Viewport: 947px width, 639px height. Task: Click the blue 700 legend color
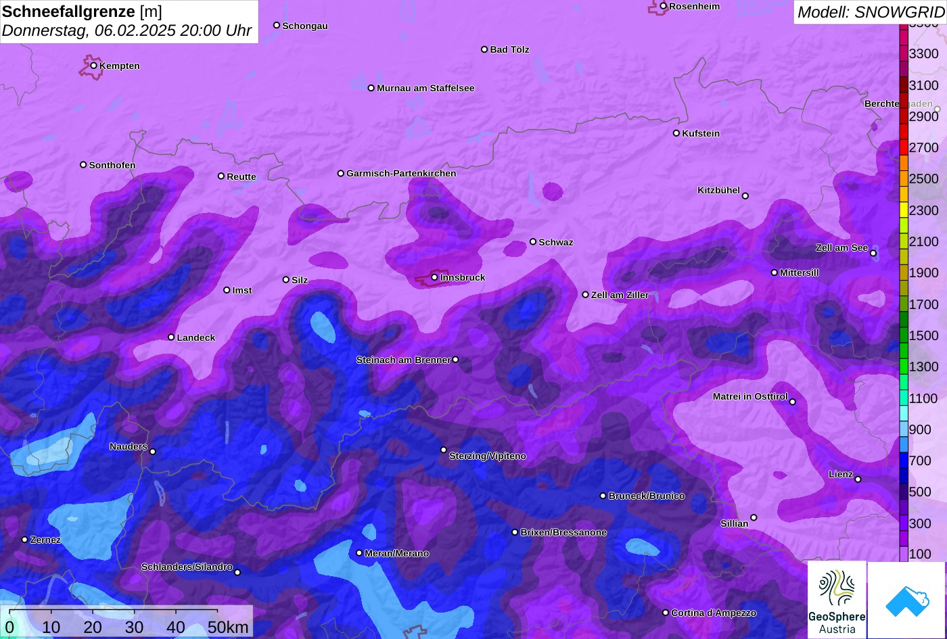coord(904,460)
